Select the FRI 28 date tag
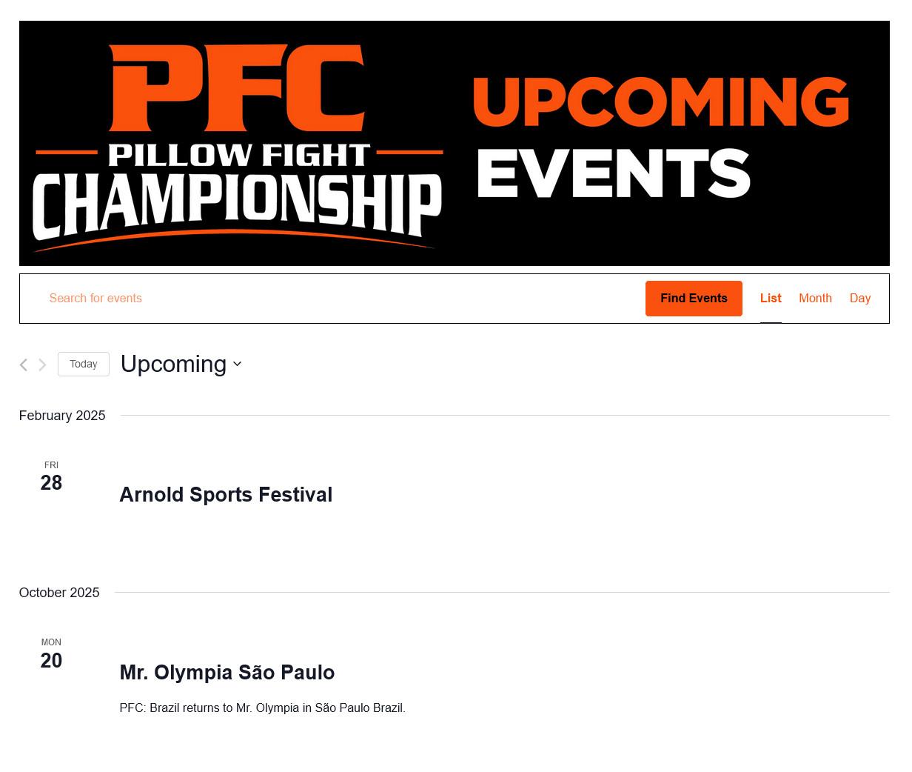The width and height of the screenshot is (912, 772). [x=51, y=476]
